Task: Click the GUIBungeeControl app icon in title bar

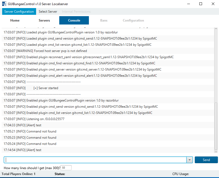Action: [4, 4]
